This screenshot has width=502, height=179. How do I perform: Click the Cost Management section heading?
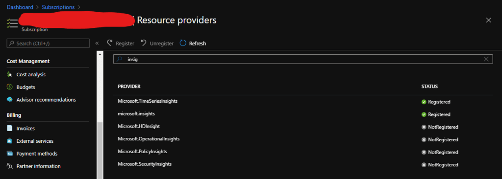tap(28, 61)
